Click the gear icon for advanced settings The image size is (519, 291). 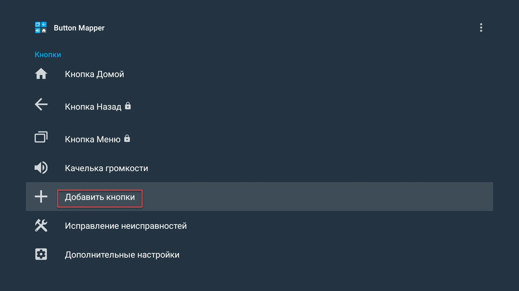coord(41,254)
